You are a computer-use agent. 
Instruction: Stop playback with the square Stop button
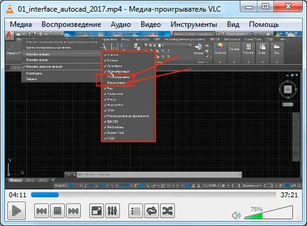click(57, 211)
